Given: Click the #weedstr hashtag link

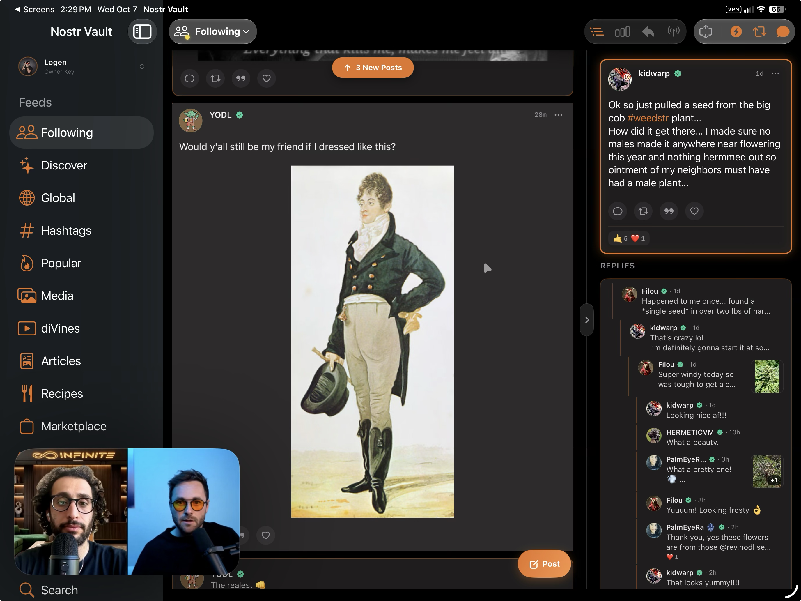Looking at the screenshot, I should pyautogui.click(x=648, y=118).
